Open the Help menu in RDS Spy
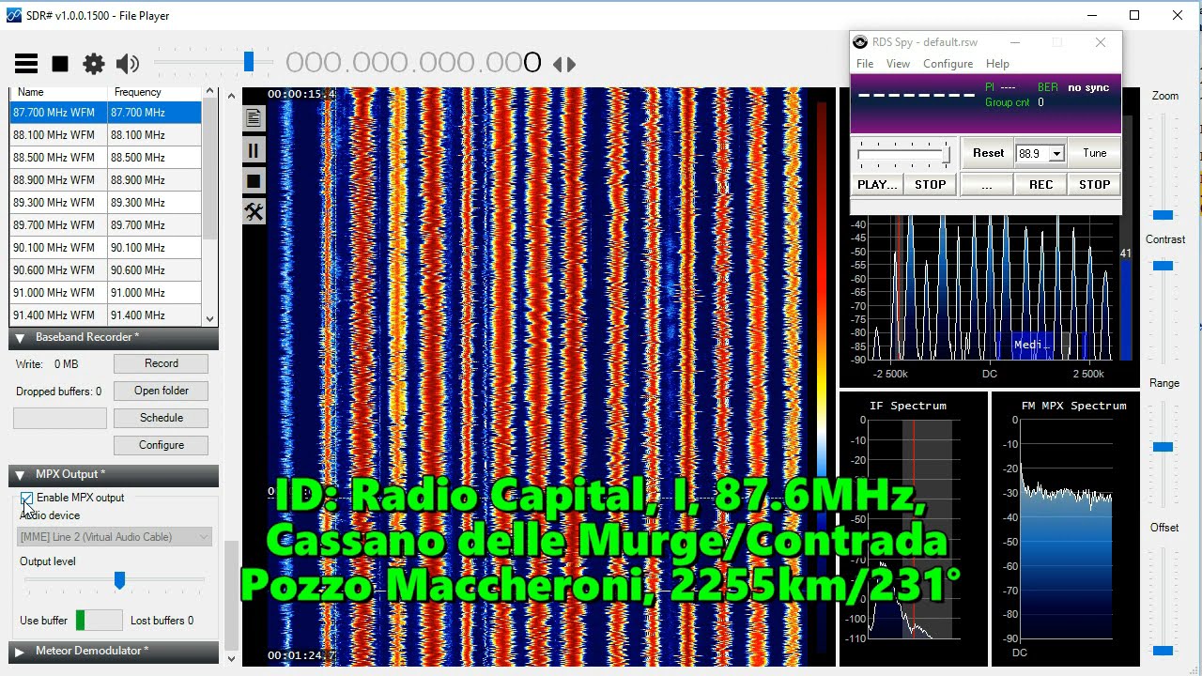The image size is (1202, 676). point(997,64)
